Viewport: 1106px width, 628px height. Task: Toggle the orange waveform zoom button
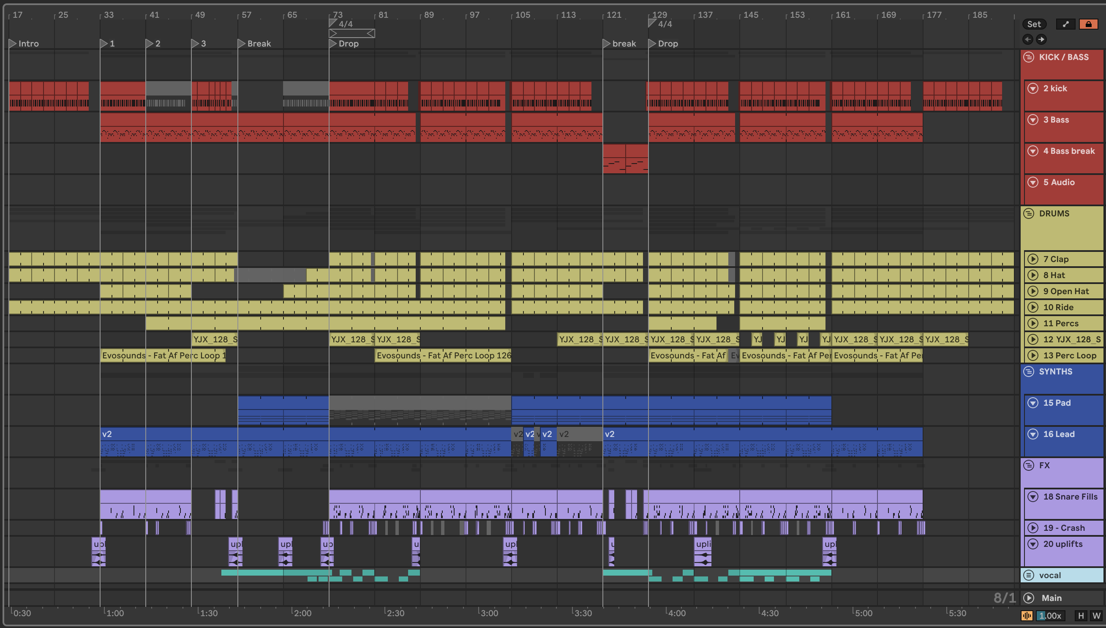tap(1027, 615)
